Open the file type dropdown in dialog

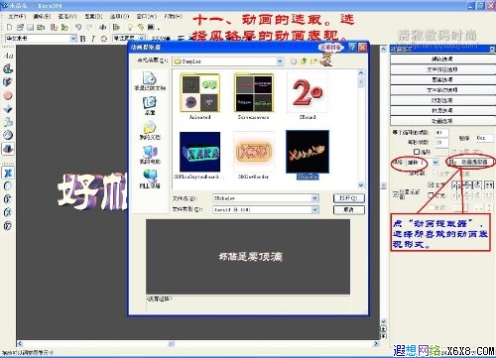(314, 209)
